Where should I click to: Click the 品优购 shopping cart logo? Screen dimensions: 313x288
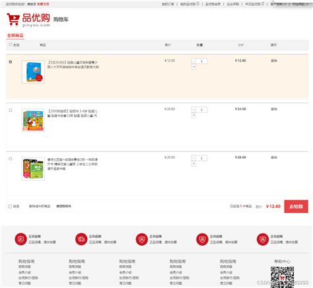[28, 20]
